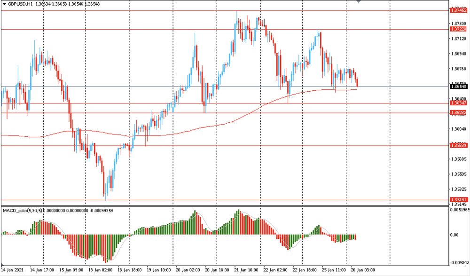Click the 1.37120 price axis value
470x276 pixels.
point(459,39)
